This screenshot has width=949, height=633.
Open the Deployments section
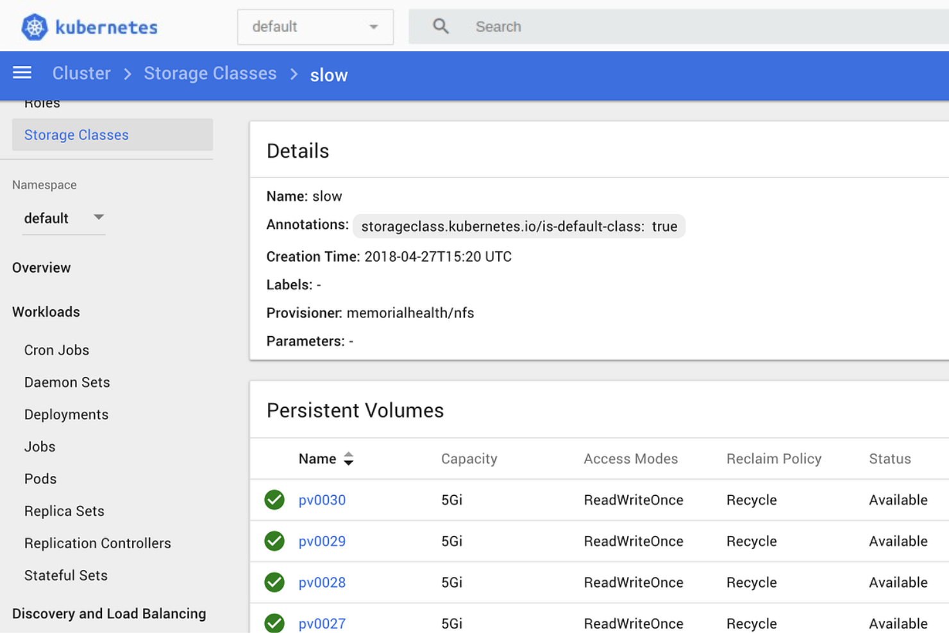tap(66, 414)
